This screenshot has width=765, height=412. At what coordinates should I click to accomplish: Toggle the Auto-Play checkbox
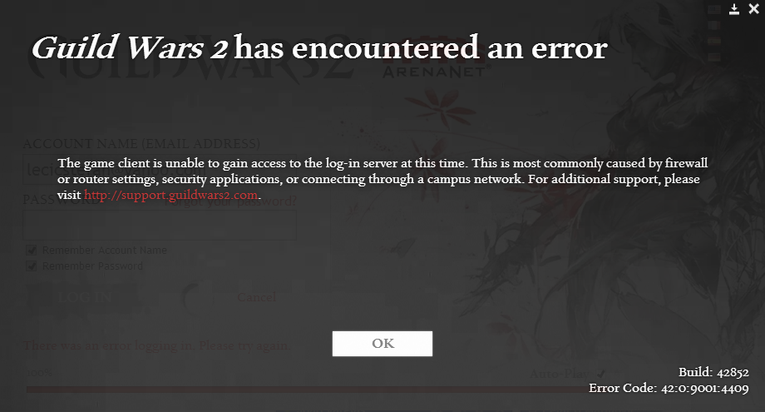(601, 375)
